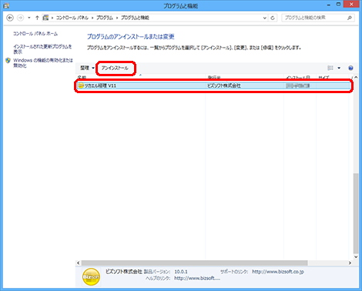Click the ツカエル経理 V11 program icon
This screenshot has width=362, height=291.
(x=81, y=85)
